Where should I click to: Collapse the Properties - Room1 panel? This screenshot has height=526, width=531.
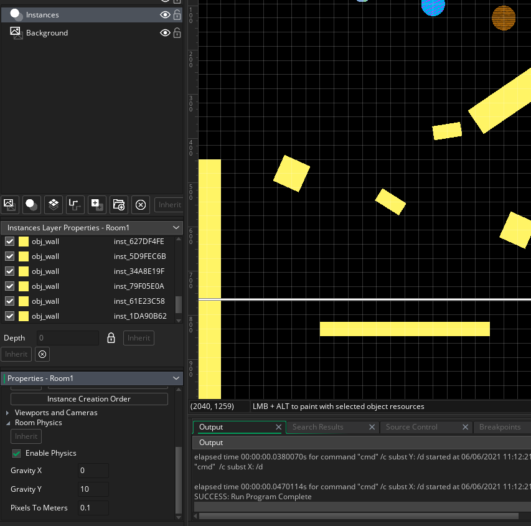(x=176, y=378)
